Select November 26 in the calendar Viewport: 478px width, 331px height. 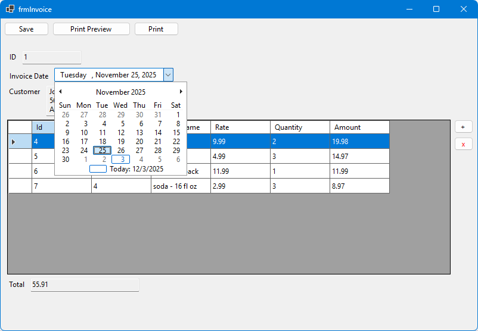(x=121, y=151)
